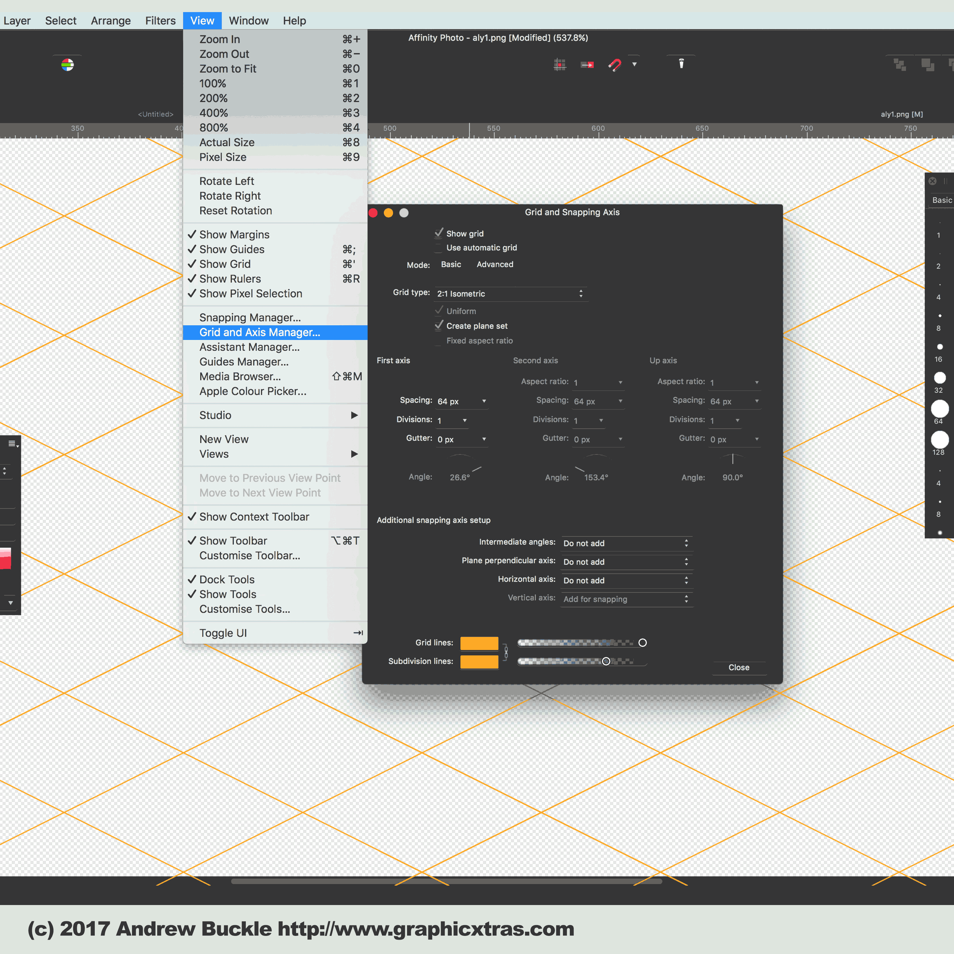This screenshot has width=954, height=954.
Task: Click the Subdivision lines opacity slider handle
Action: (606, 662)
